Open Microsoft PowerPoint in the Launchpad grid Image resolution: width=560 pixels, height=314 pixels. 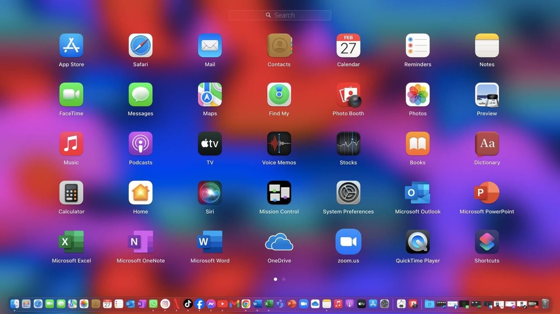point(487,193)
